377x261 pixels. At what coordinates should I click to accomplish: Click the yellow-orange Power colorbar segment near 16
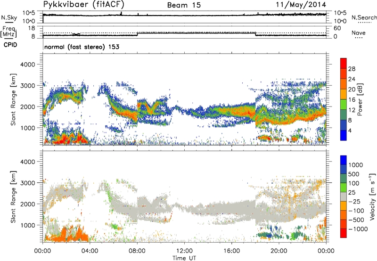(x=344, y=94)
